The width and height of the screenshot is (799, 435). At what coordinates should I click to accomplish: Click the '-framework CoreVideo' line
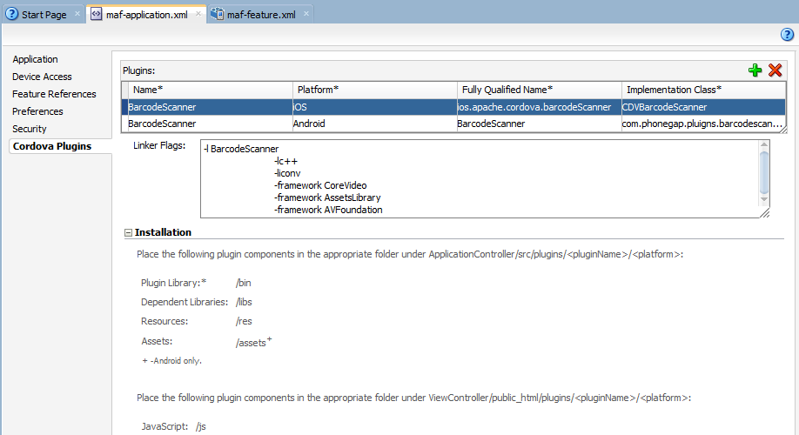click(x=320, y=185)
